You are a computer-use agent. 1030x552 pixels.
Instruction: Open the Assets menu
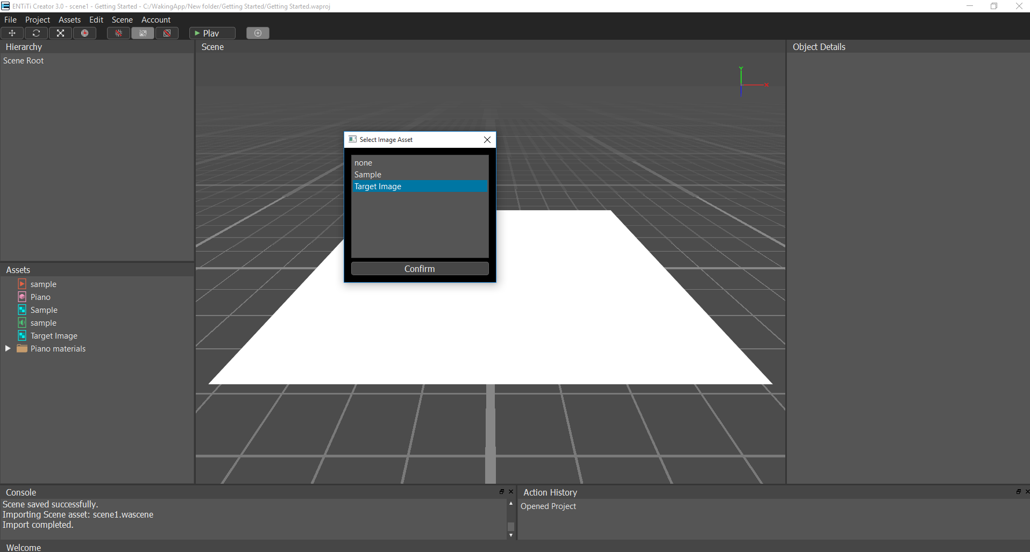tap(69, 20)
